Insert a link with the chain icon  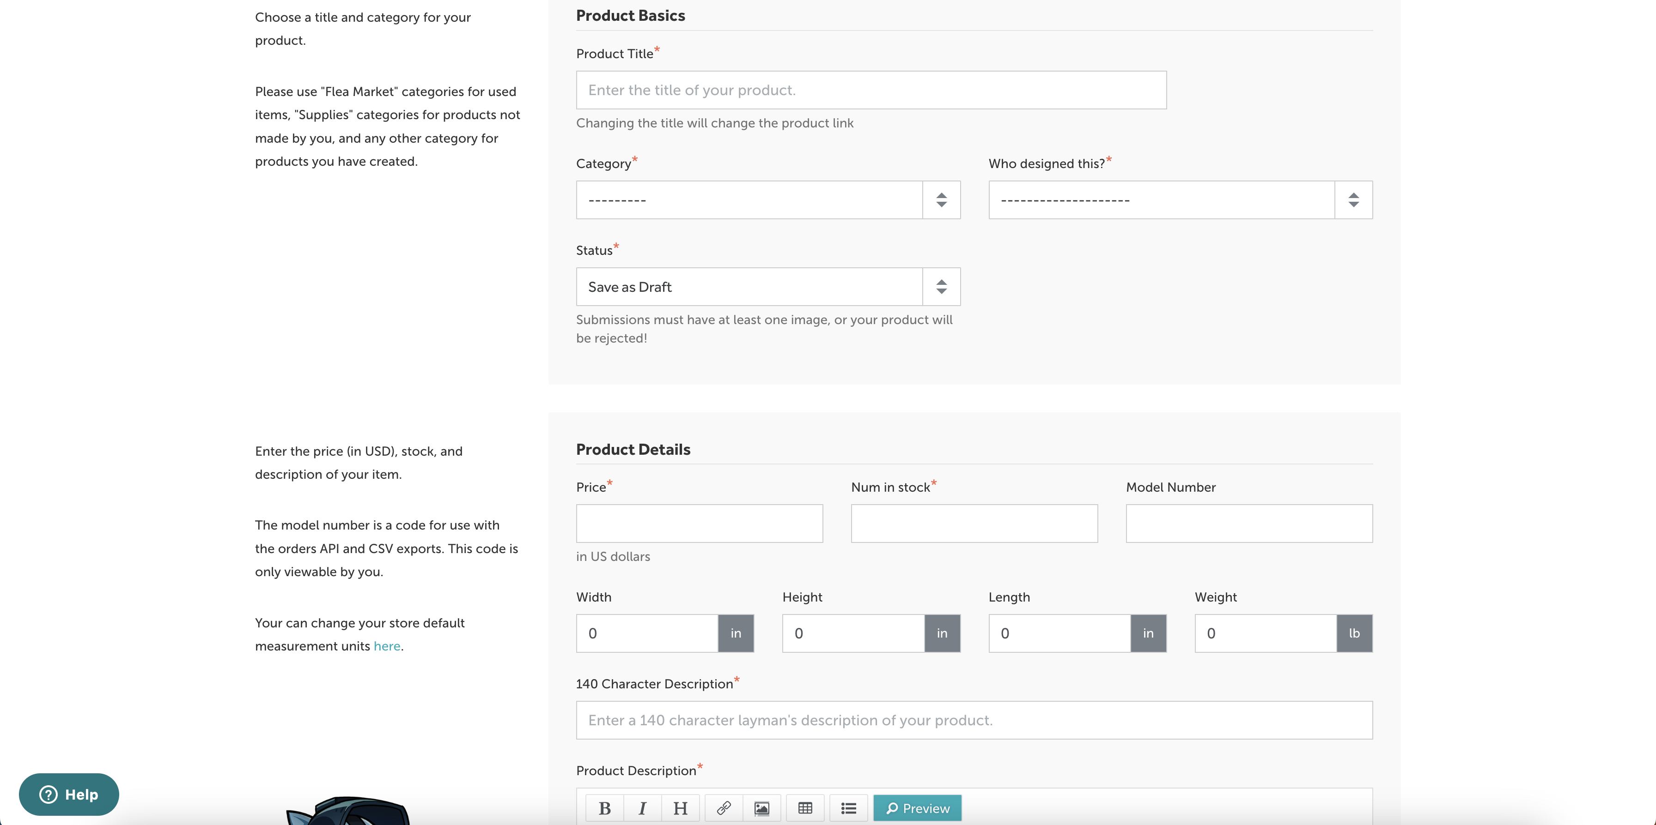coord(724,807)
